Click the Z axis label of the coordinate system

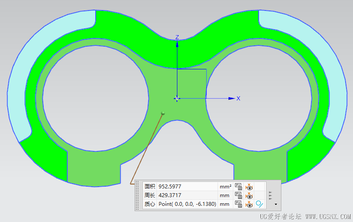(x=177, y=38)
